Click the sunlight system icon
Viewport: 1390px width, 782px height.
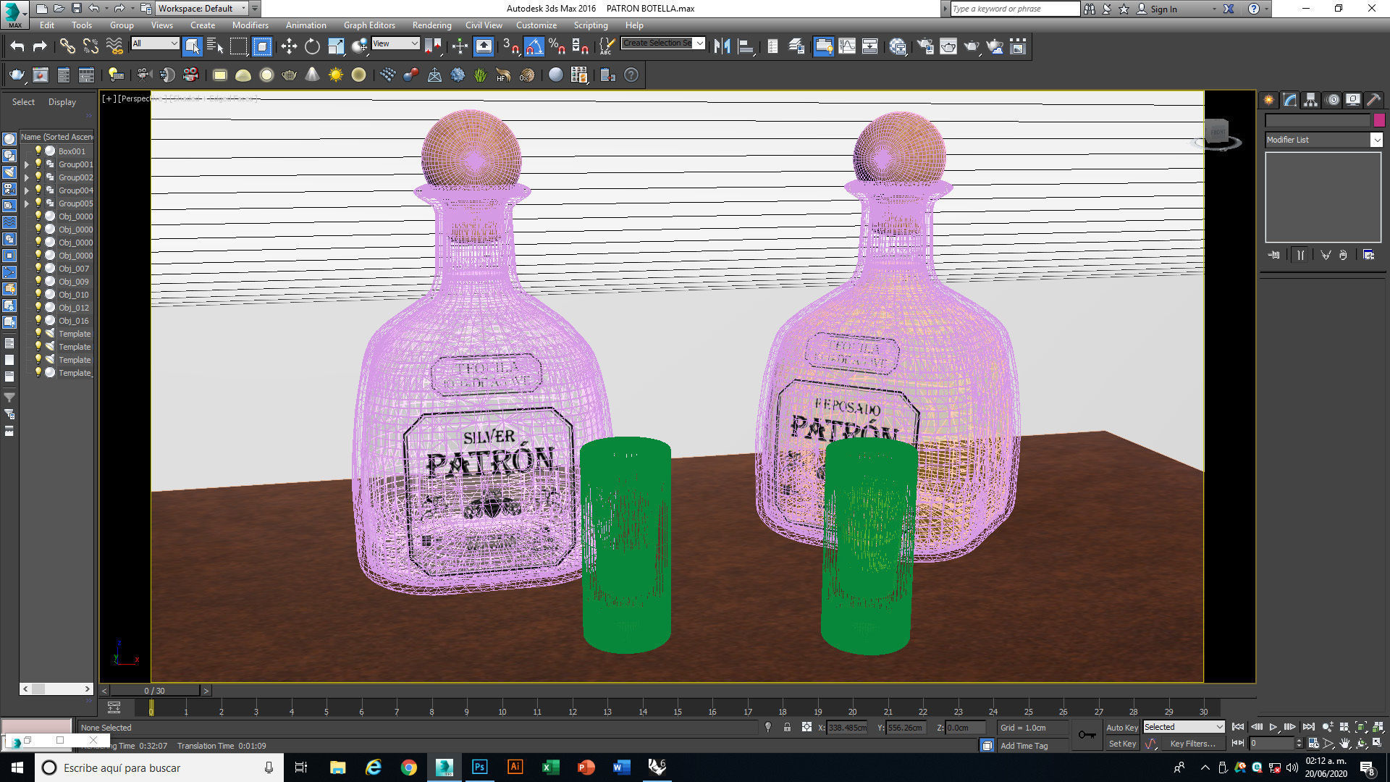pos(335,75)
